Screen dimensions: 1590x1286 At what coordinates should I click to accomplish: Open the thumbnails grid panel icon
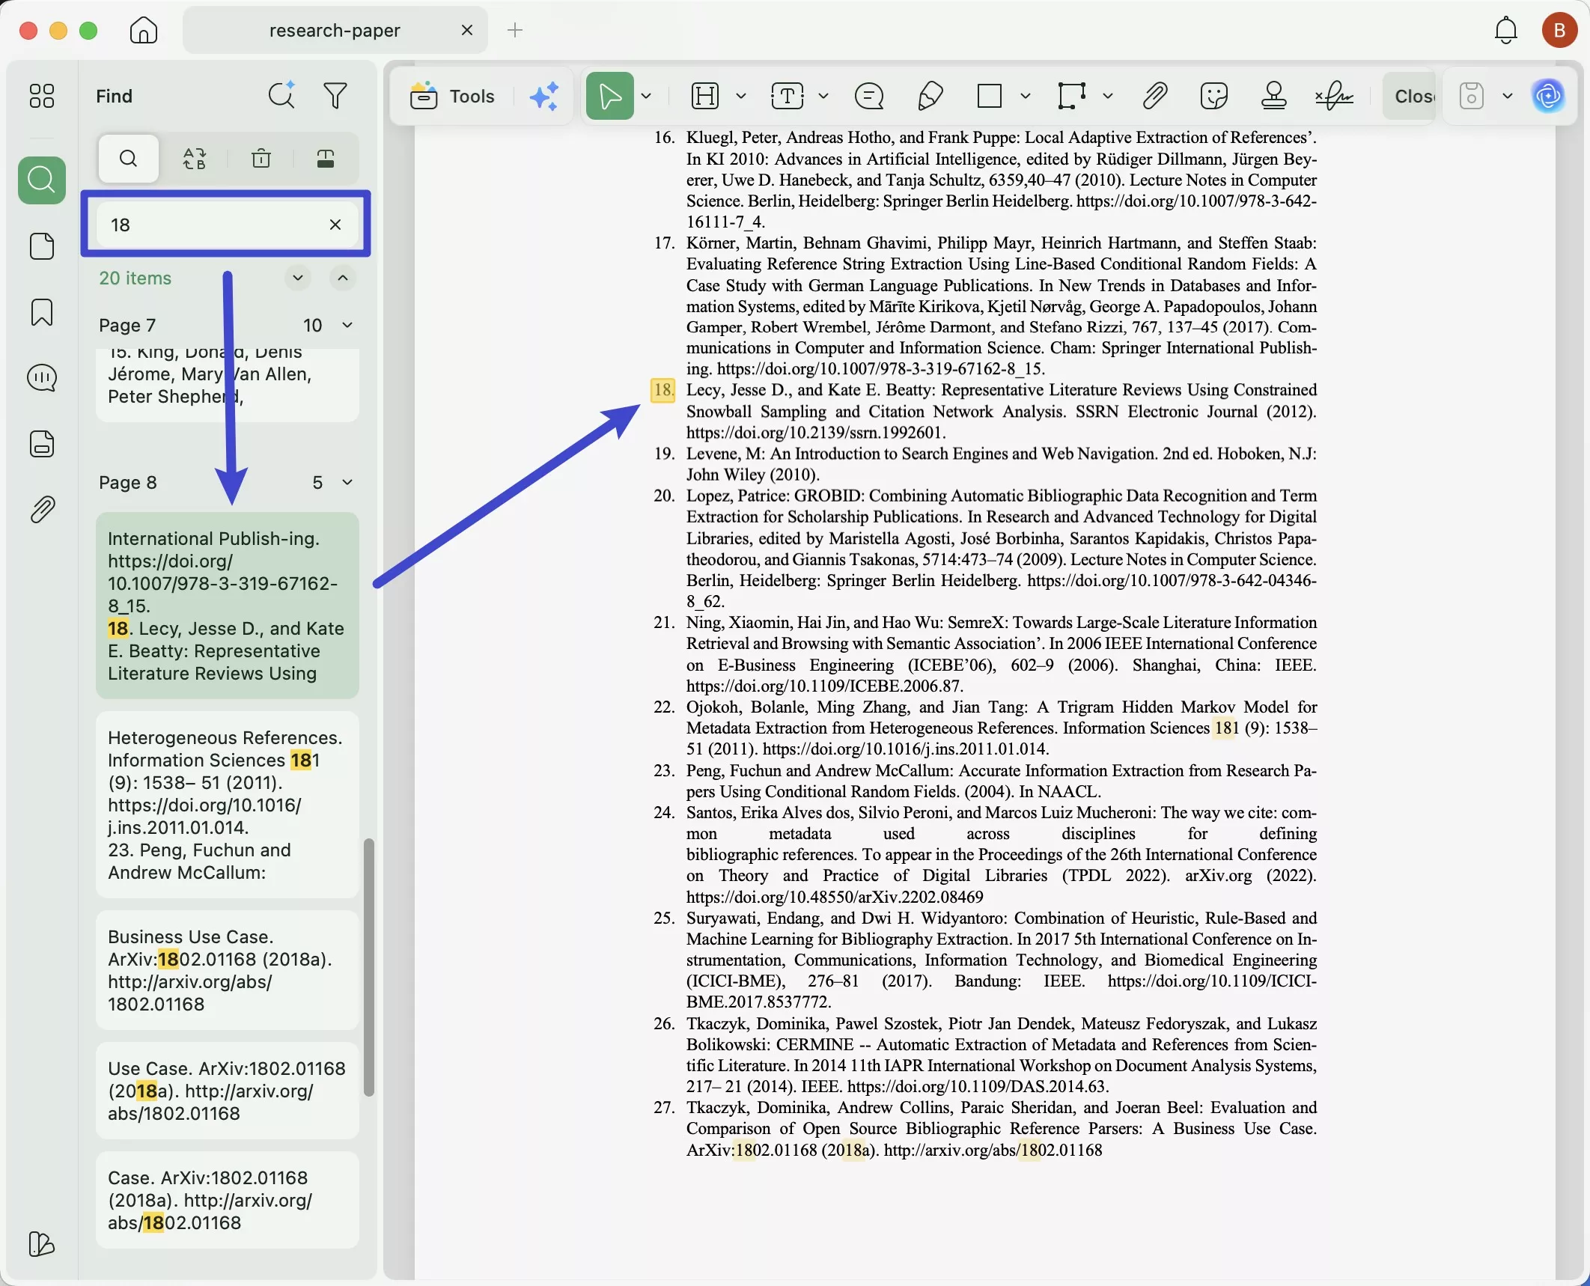point(41,95)
